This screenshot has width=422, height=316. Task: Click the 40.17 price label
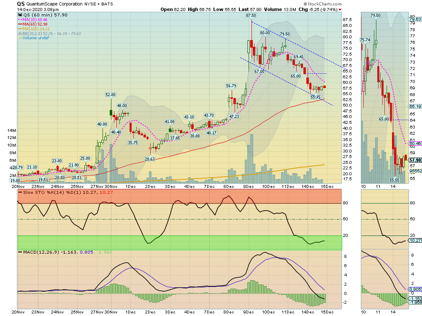[211, 133]
